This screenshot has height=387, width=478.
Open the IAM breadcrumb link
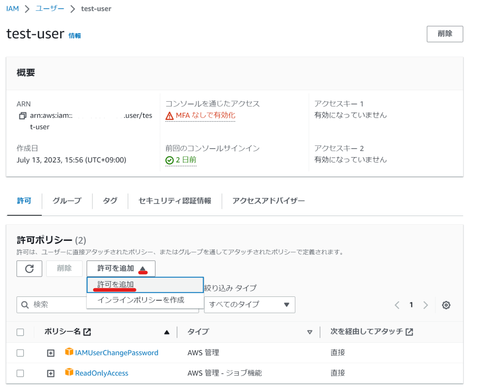click(x=13, y=8)
